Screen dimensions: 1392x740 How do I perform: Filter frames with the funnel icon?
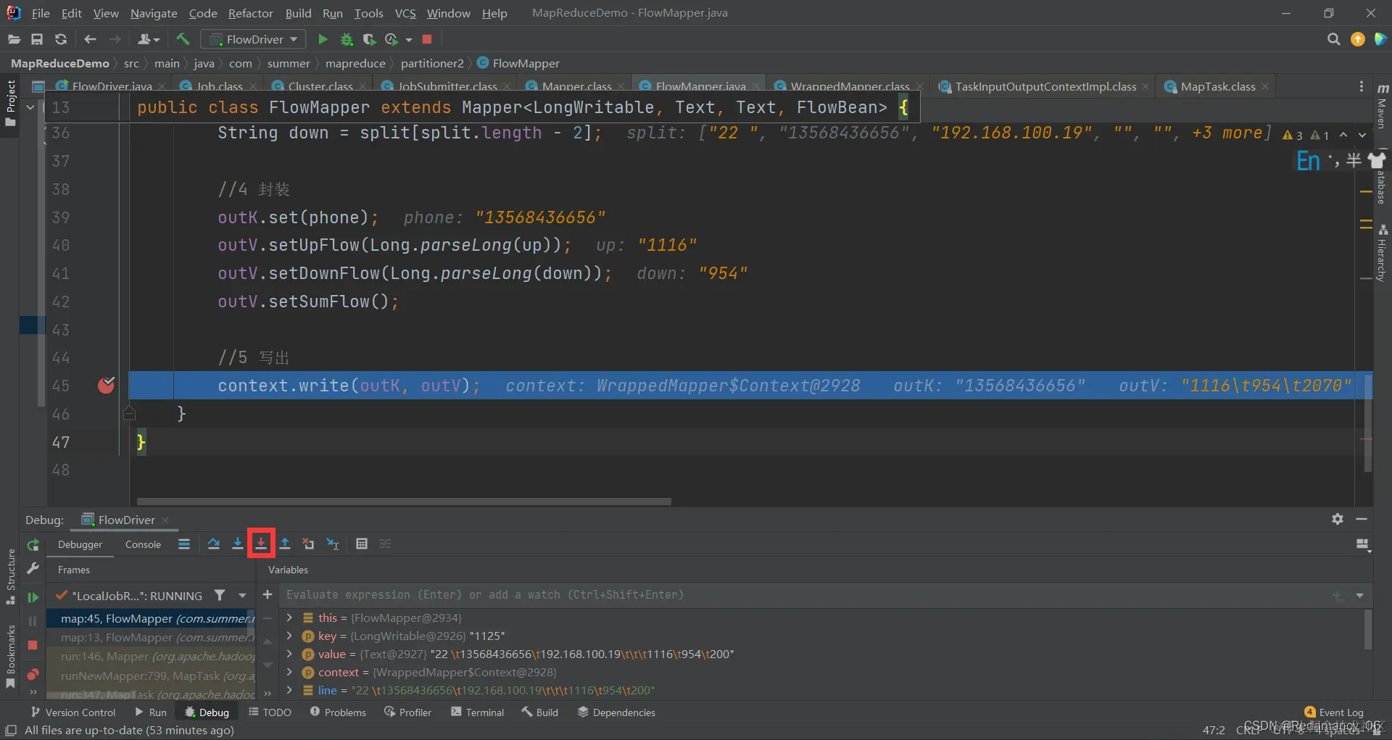[220, 595]
